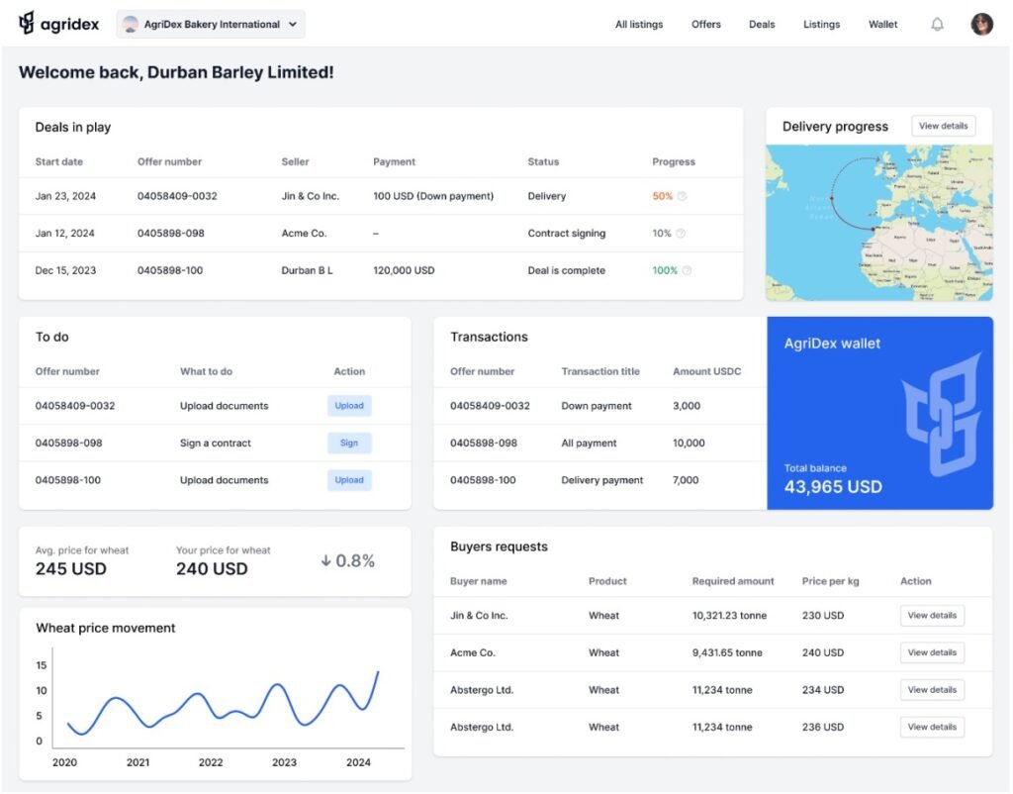Switch to the Deals page
This screenshot has width=1013, height=794.
(762, 25)
